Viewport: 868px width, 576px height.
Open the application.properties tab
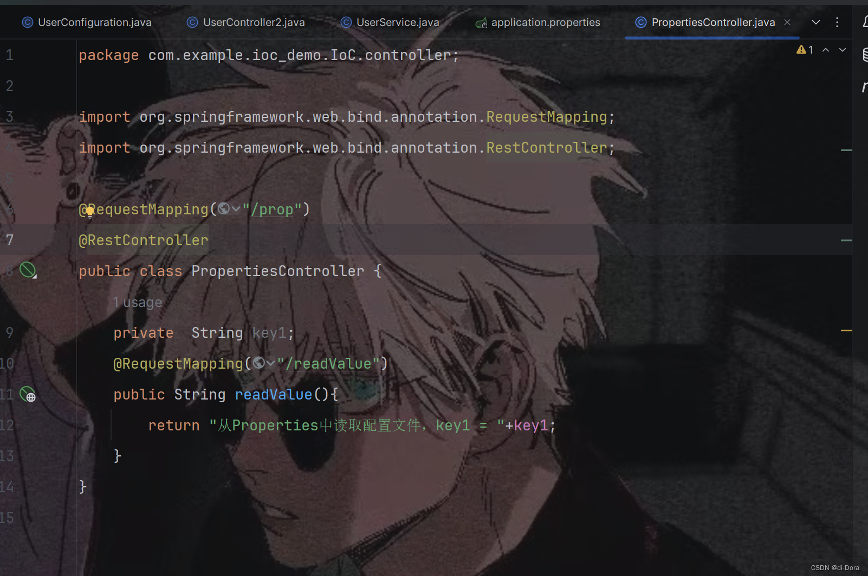[538, 22]
